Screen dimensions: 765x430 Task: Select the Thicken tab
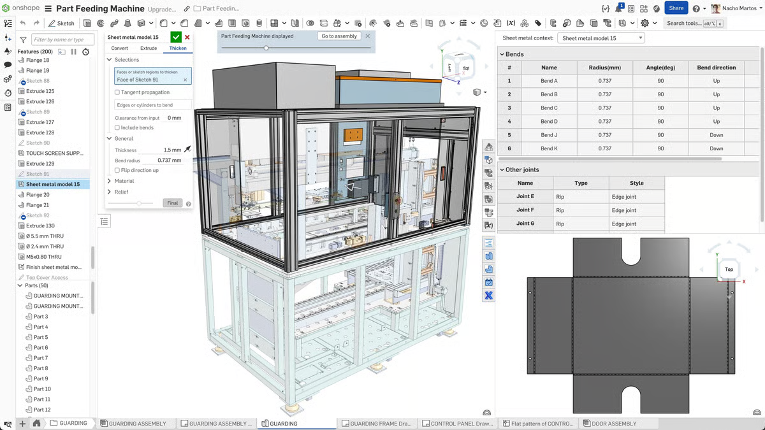(178, 48)
